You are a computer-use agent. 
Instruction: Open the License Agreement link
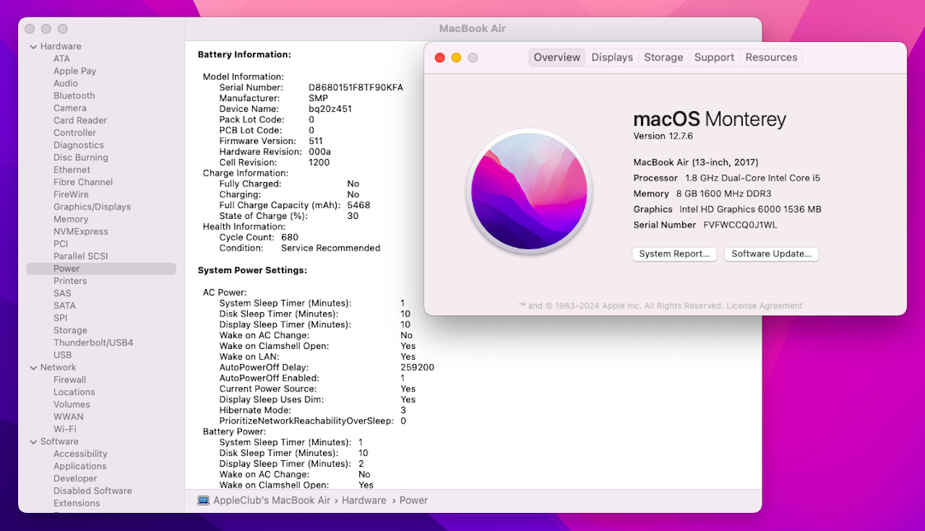(x=765, y=306)
